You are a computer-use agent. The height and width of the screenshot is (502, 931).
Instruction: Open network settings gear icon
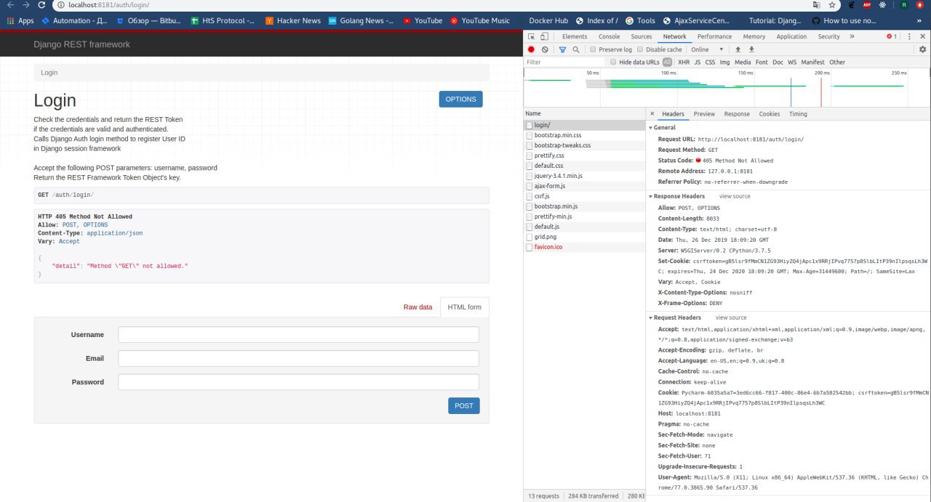[x=922, y=49]
